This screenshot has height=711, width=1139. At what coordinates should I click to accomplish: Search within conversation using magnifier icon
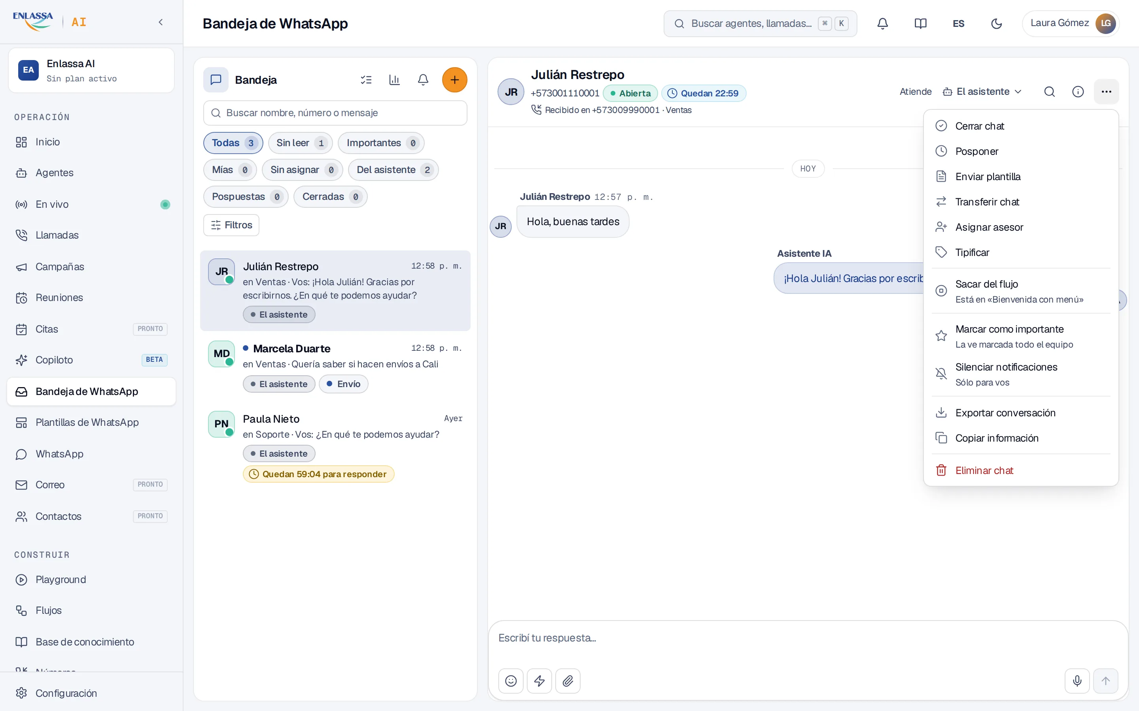tap(1049, 92)
